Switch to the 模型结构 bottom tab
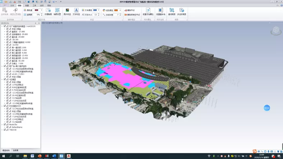 click(6, 150)
